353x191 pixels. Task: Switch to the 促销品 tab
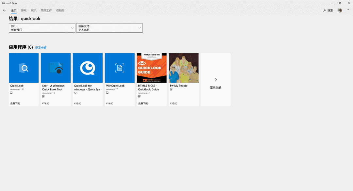60,10
